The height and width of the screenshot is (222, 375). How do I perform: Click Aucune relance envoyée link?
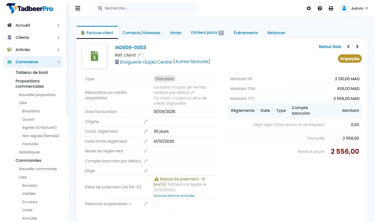[x=174, y=196]
